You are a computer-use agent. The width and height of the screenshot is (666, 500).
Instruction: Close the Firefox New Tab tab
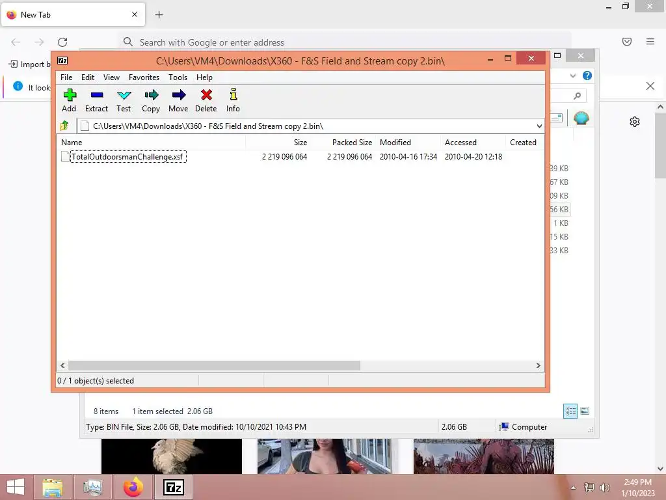point(135,14)
